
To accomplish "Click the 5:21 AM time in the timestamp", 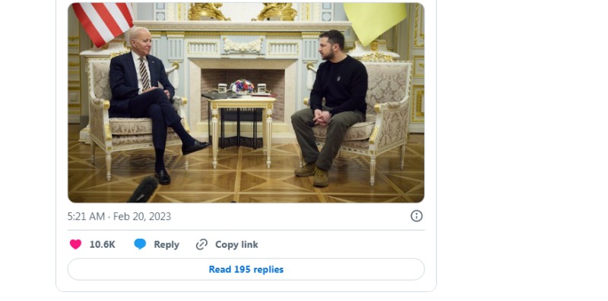I will pos(86,216).
